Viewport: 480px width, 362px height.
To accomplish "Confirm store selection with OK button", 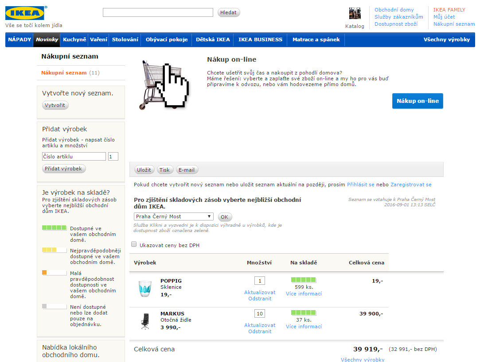I will click(225, 216).
